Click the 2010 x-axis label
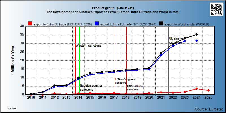Screen dimensions: 226x113 31,97
